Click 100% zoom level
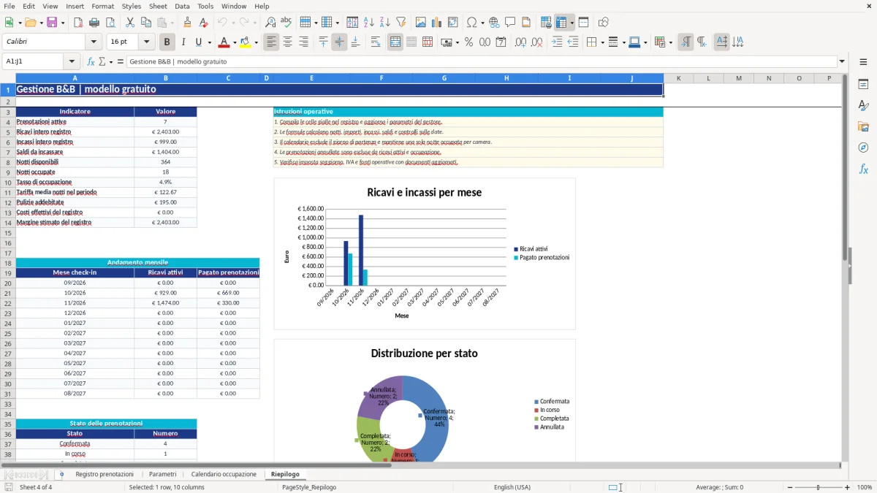This screenshot has height=493, width=877. (x=864, y=487)
